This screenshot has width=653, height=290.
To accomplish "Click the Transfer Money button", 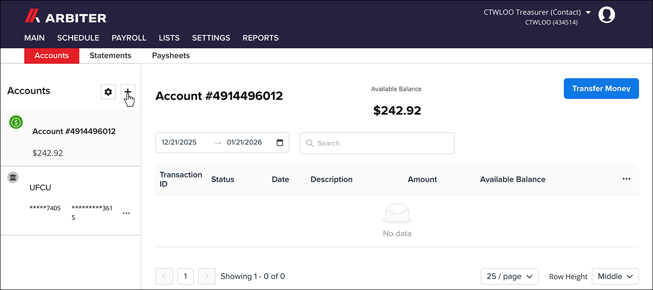I will pos(601,88).
